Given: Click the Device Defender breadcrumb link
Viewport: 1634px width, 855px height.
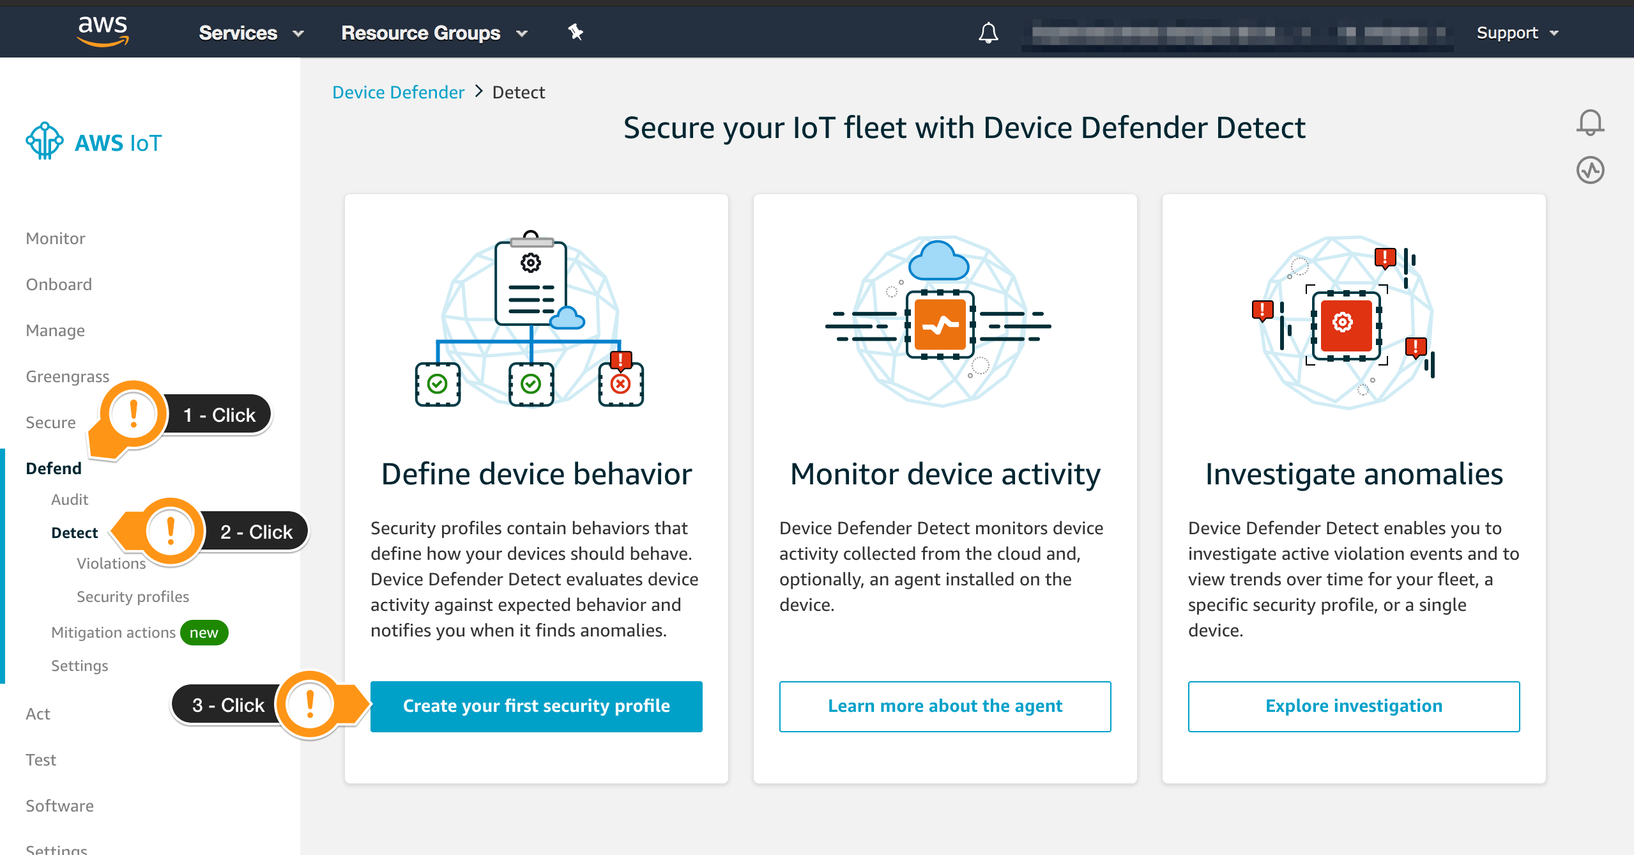Looking at the screenshot, I should 398,93.
